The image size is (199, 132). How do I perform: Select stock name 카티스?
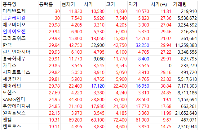coord(9,66)
